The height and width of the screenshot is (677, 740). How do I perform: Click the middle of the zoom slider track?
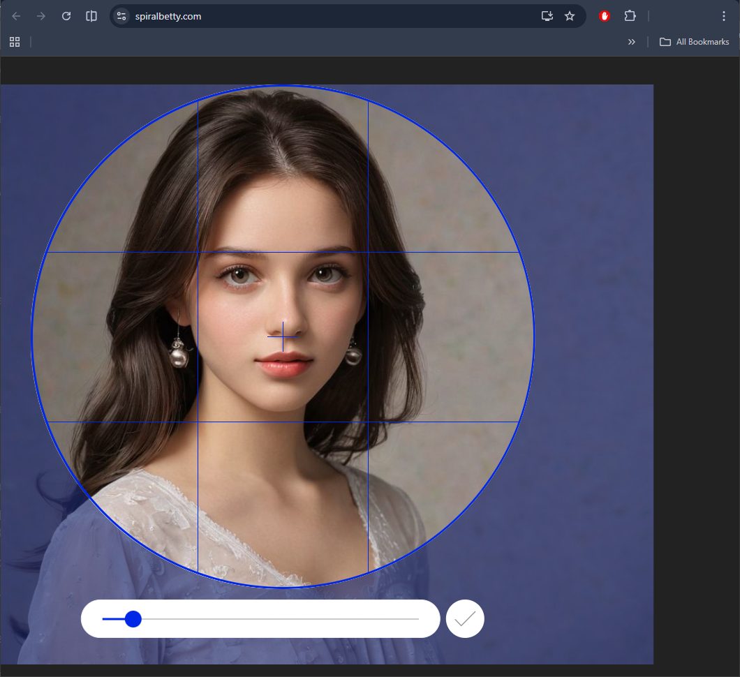pyautogui.click(x=260, y=619)
